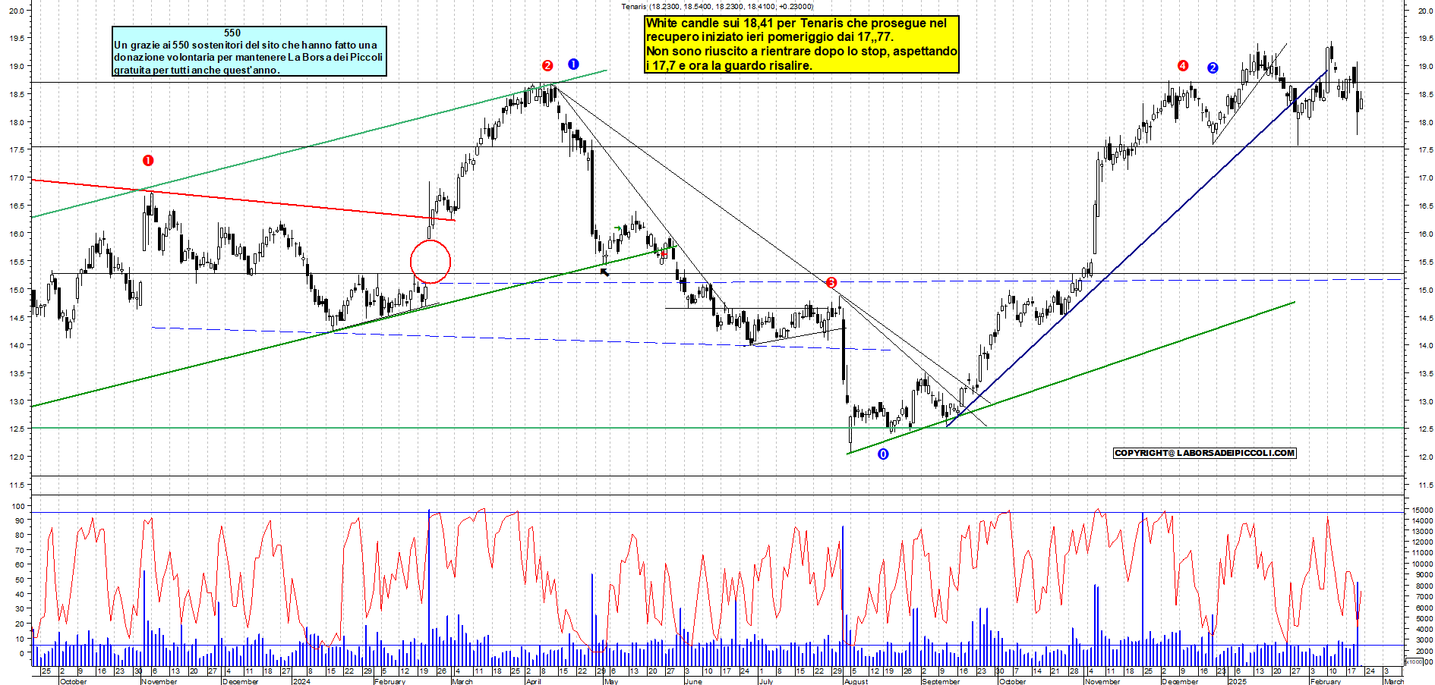
Task: Click the COPYRIGHT@LABORSADEIPICCOLI.COM label
Action: [x=1205, y=453]
